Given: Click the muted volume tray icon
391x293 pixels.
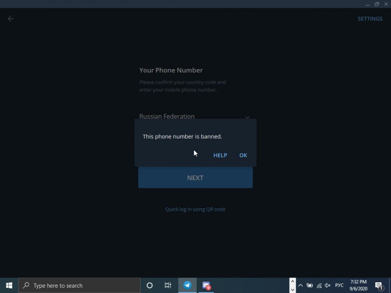Looking at the screenshot, I should tap(328, 286).
